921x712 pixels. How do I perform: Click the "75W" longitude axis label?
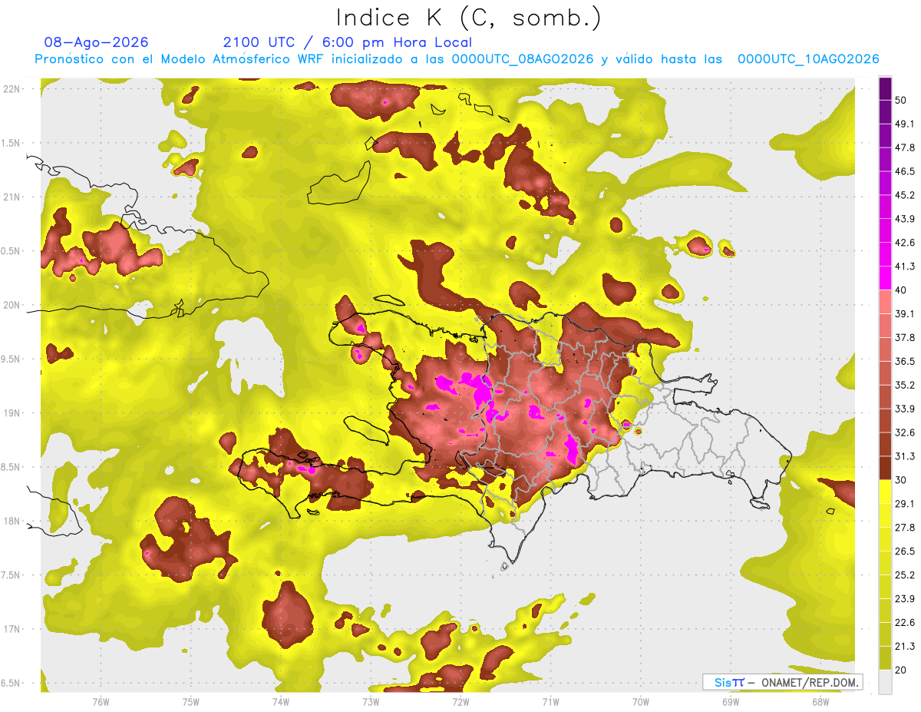(x=191, y=701)
